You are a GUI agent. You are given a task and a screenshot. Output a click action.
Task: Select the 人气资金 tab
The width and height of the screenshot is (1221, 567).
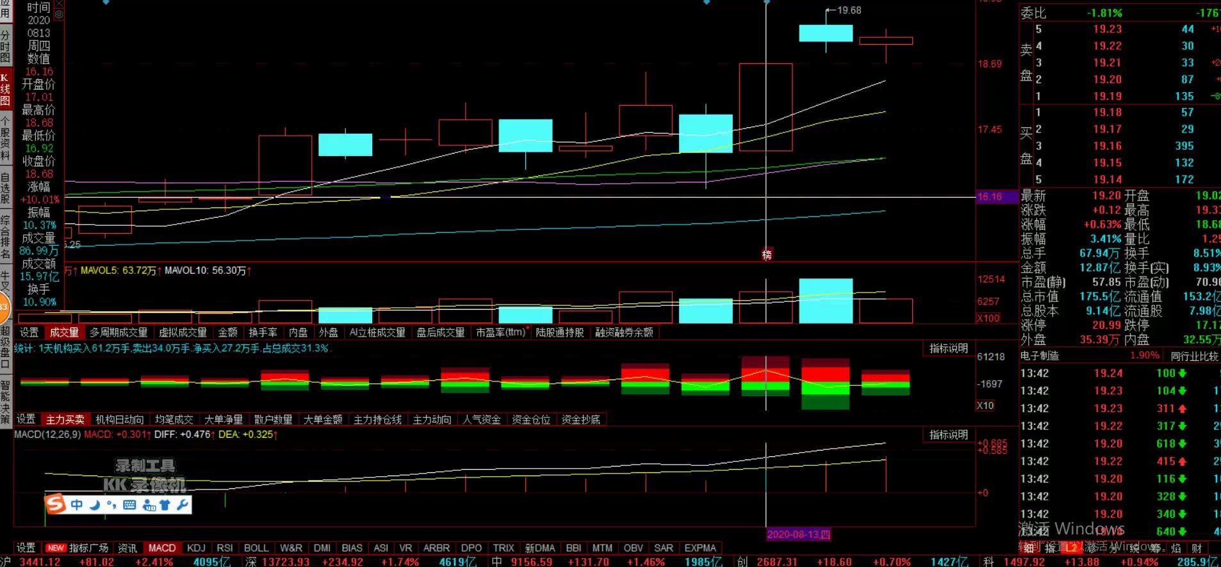482,419
